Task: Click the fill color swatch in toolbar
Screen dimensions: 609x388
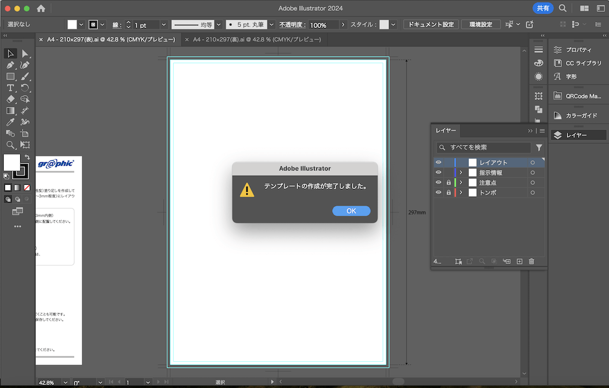Action: click(x=12, y=162)
